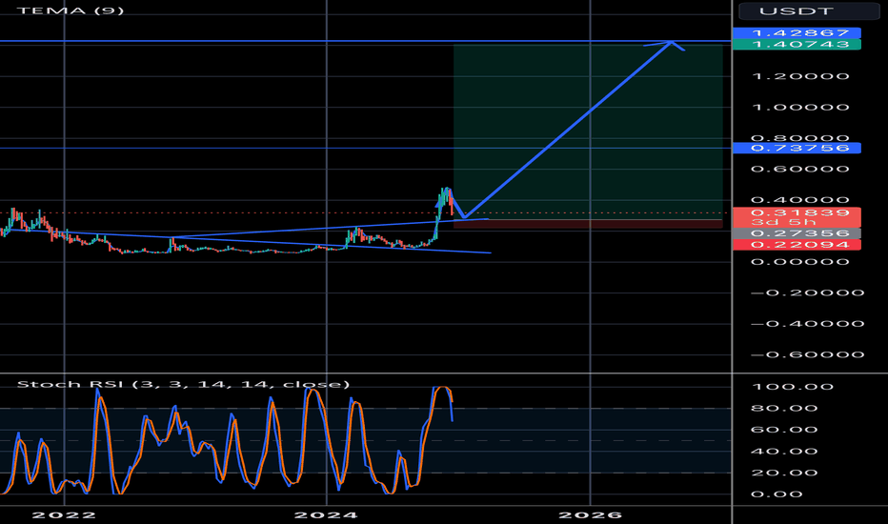Click the −0.60000 price axis tick

click(808, 354)
